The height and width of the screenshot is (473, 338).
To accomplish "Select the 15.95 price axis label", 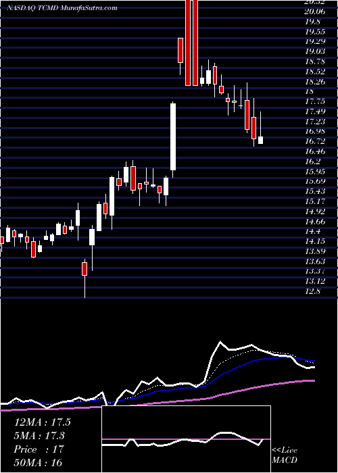I will coord(314,172).
